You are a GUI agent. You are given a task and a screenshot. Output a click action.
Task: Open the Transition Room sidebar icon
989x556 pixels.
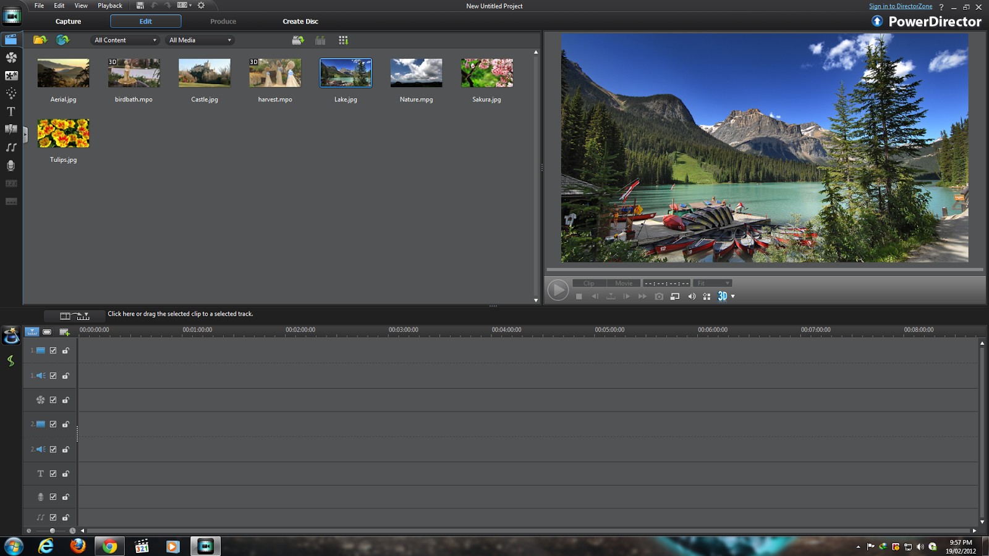pos(11,129)
